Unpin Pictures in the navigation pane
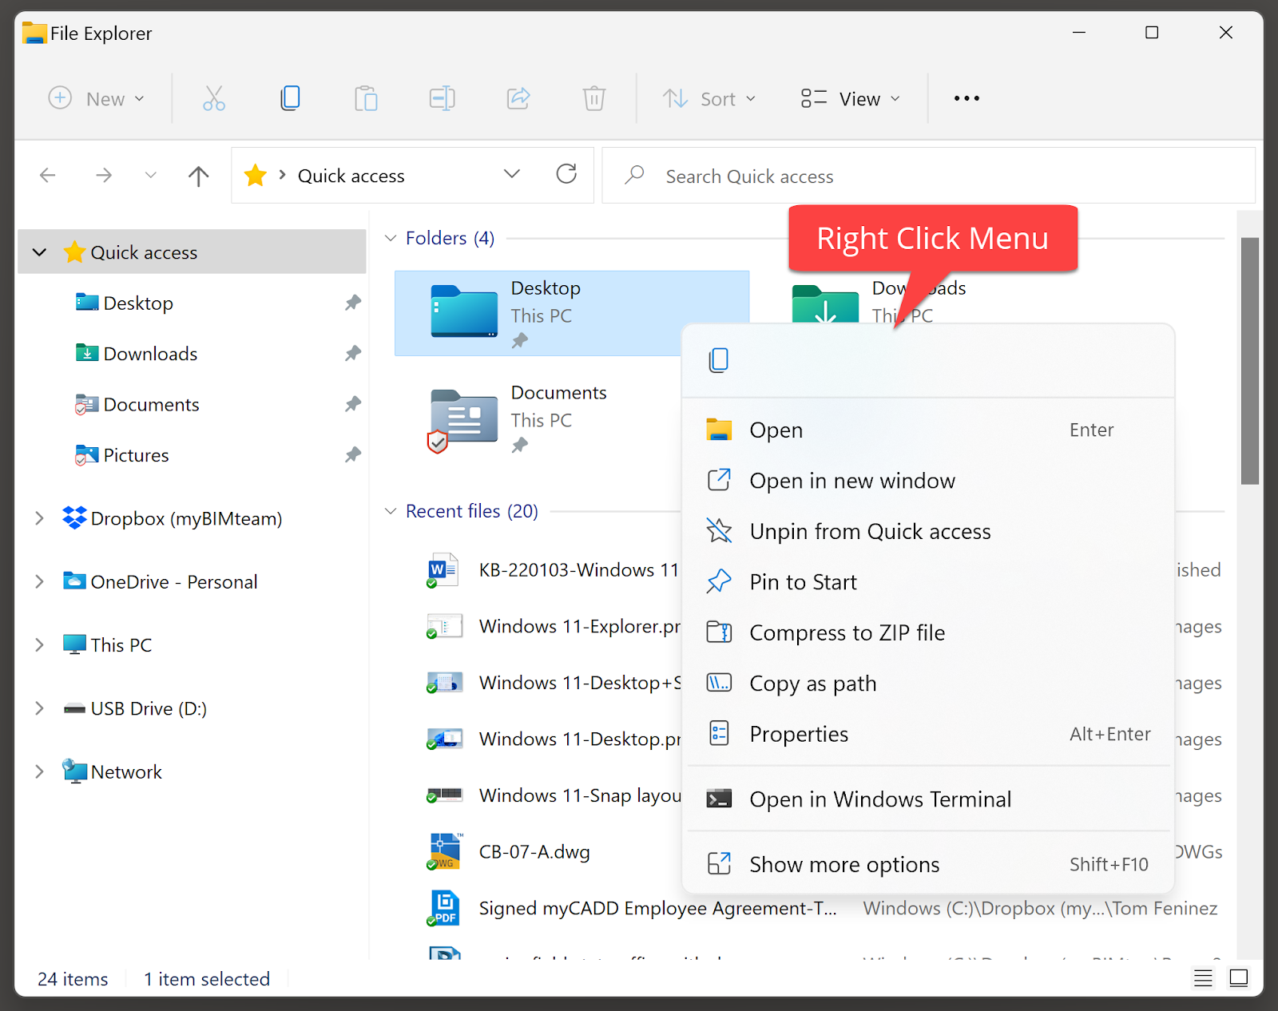This screenshot has height=1011, width=1278. pyautogui.click(x=353, y=454)
